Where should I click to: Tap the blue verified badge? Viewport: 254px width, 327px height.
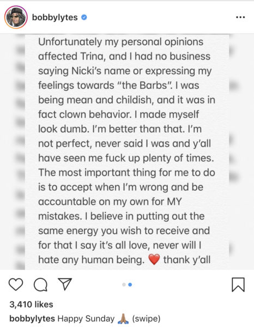(x=84, y=17)
